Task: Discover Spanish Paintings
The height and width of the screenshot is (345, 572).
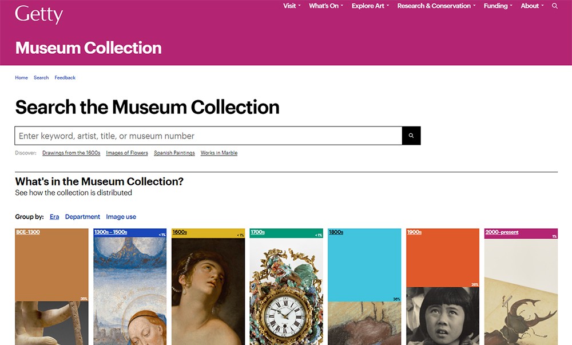Action: [x=174, y=153]
